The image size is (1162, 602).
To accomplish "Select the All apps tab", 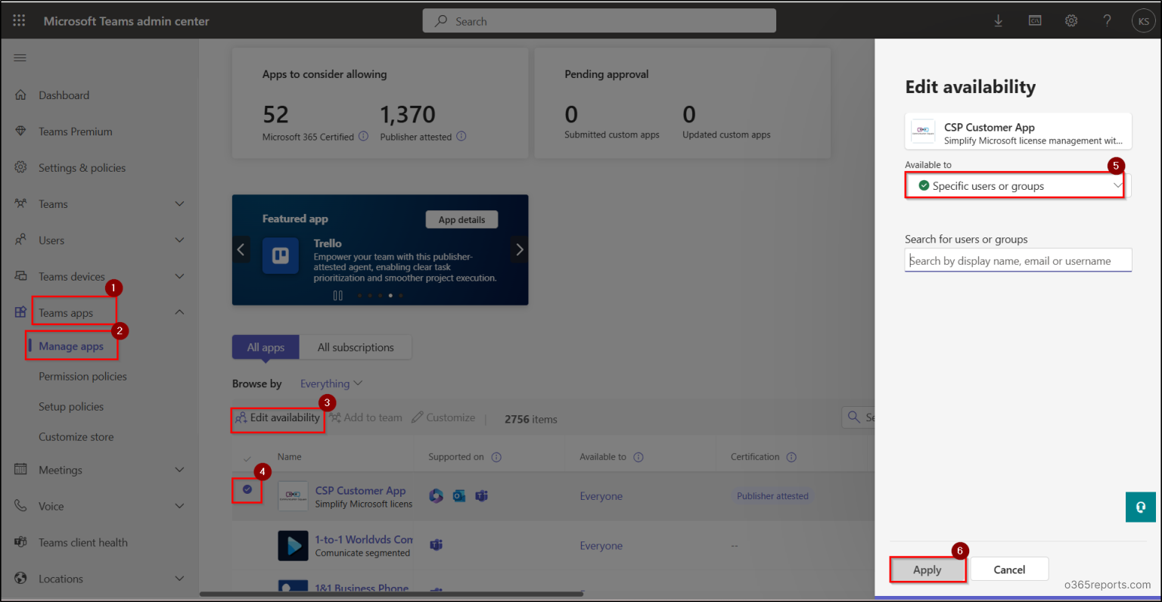I will (266, 347).
